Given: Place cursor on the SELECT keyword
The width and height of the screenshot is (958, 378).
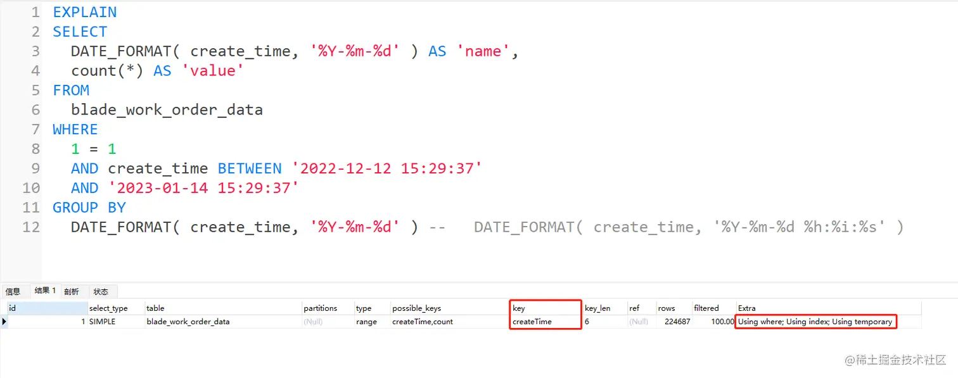Looking at the screenshot, I should click(x=80, y=32).
